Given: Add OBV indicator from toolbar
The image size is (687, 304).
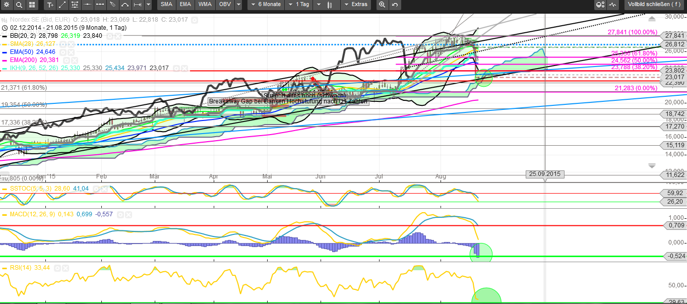Looking at the screenshot, I should pyautogui.click(x=225, y=5).
